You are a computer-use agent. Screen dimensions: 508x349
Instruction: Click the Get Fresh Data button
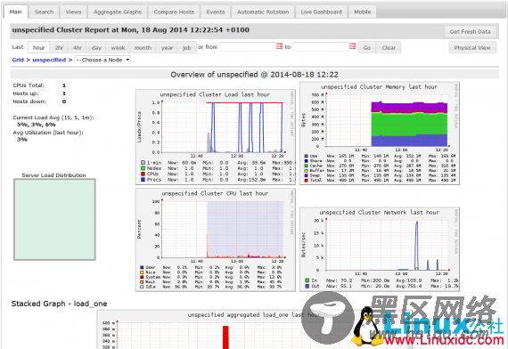[470, 32]
